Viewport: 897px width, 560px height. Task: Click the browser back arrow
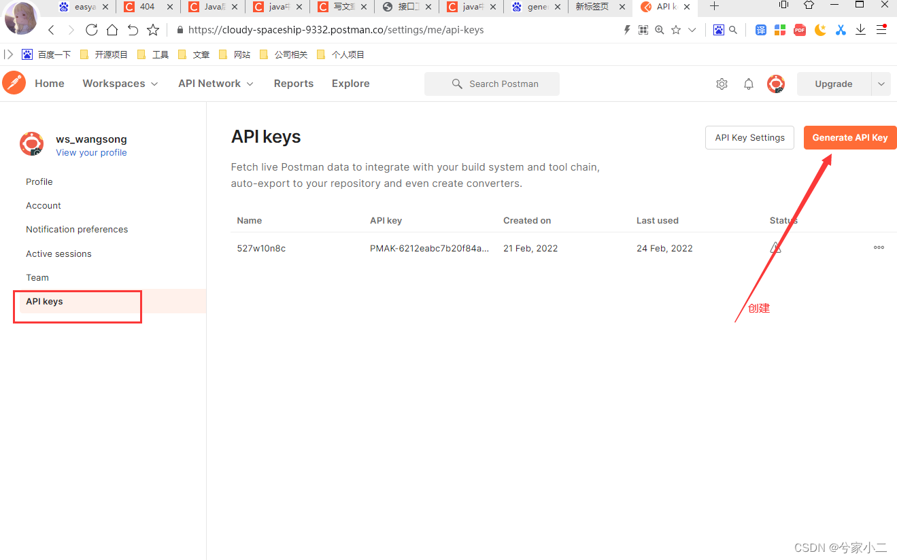pyautogui.click(x=51, y=30)
